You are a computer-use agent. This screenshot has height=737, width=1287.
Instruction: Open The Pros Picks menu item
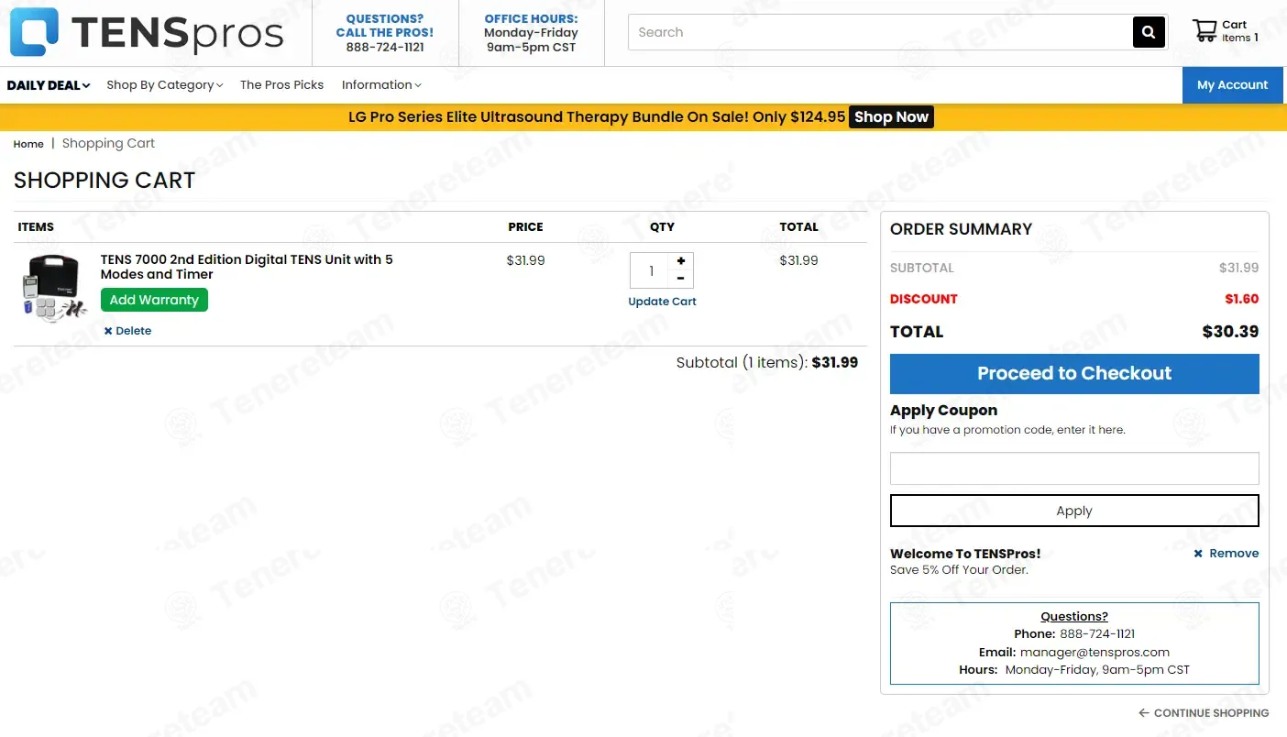coord(281,85)
